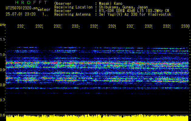This screenshot has width=191, height=121.
Task: Click the red signal trace near 0.95 kHz
Action: pyautogui.click(x=97, y=63)
